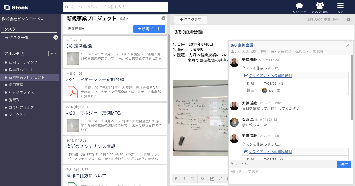This screenshot has height=186, width=355.
Task: Click the paperclip attachment icon in editor toolbar
Action: [x=202, y=179]
